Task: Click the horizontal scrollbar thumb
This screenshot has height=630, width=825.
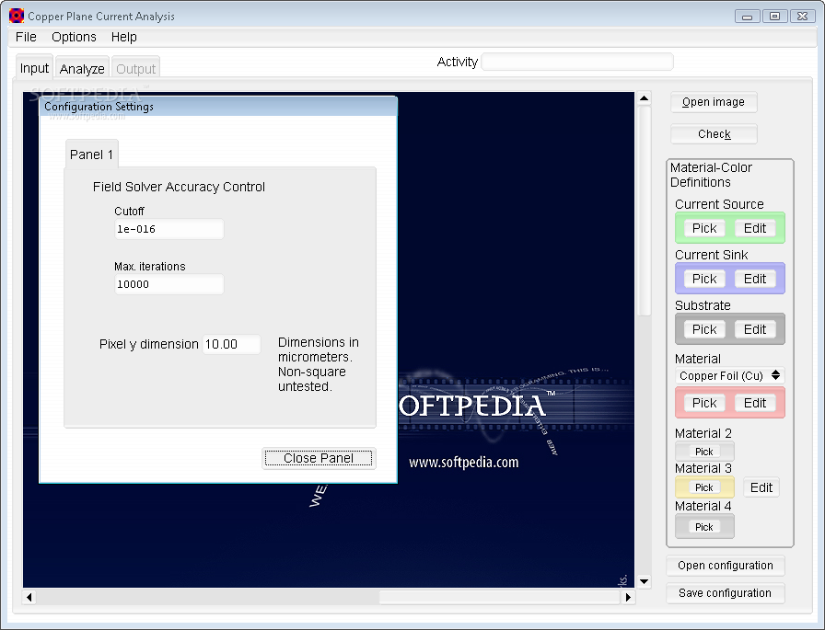Action: coord(499,597)
